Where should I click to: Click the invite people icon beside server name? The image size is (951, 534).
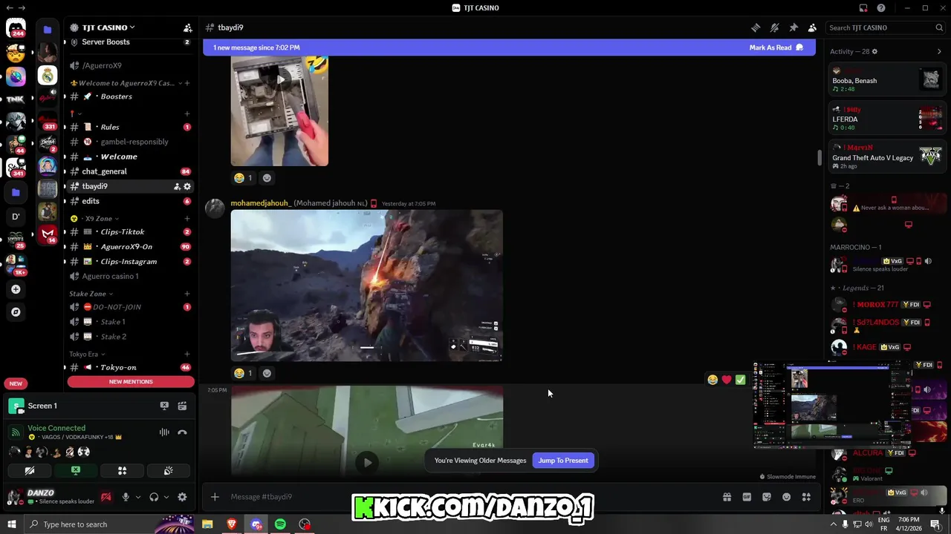[x=187, y=27]
